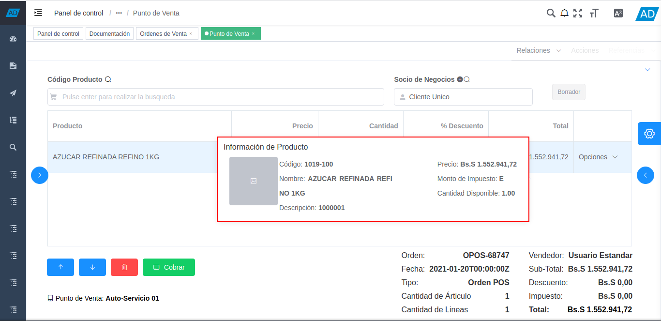This screenshot has height=321, width=661.
Task: Click the dashboard icon in the sidebar
Action: (x=13, y=39)
